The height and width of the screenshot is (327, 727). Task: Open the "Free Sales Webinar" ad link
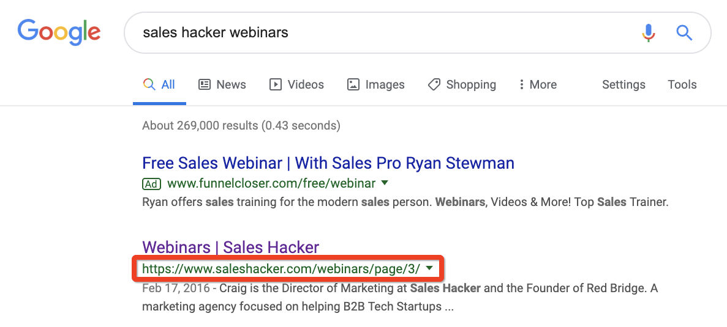click(x=328, y=163)
